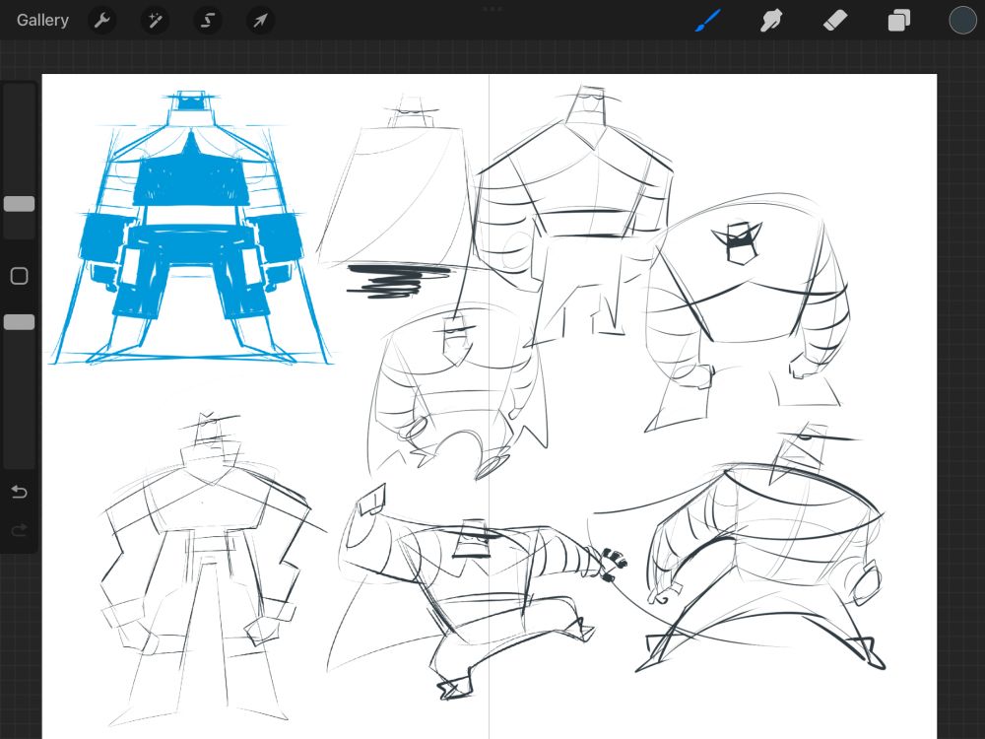Open the Adjustments magic wand menu

tap(155, 21)
